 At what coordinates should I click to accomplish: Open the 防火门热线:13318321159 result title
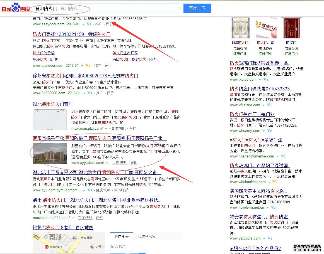(72, 34)
